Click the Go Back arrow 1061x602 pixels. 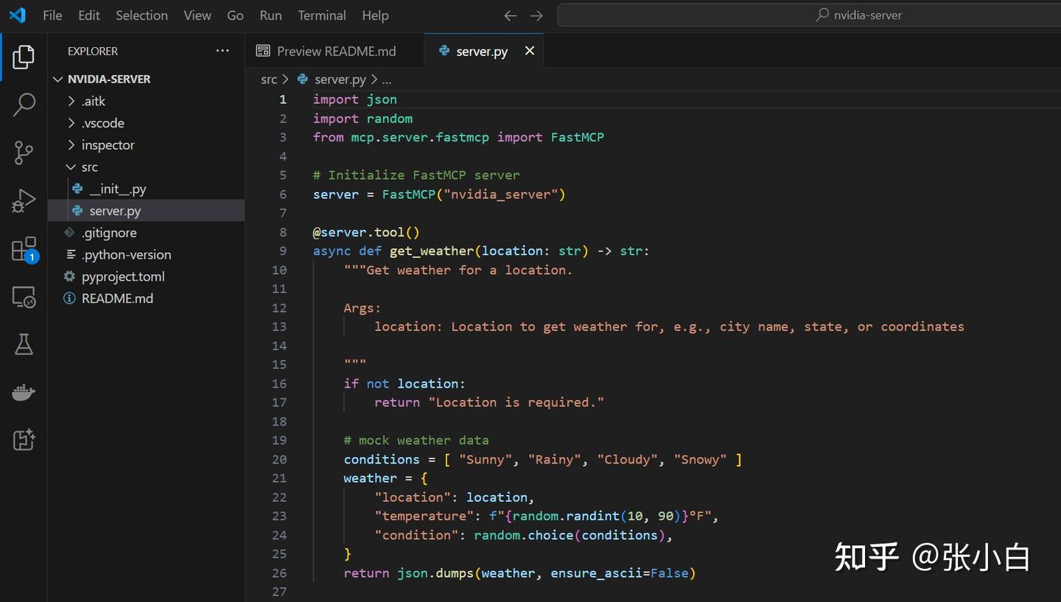pos(510,15)
